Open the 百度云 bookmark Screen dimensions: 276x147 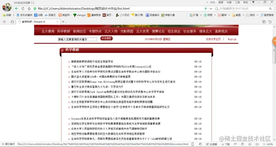coord(50,15)
